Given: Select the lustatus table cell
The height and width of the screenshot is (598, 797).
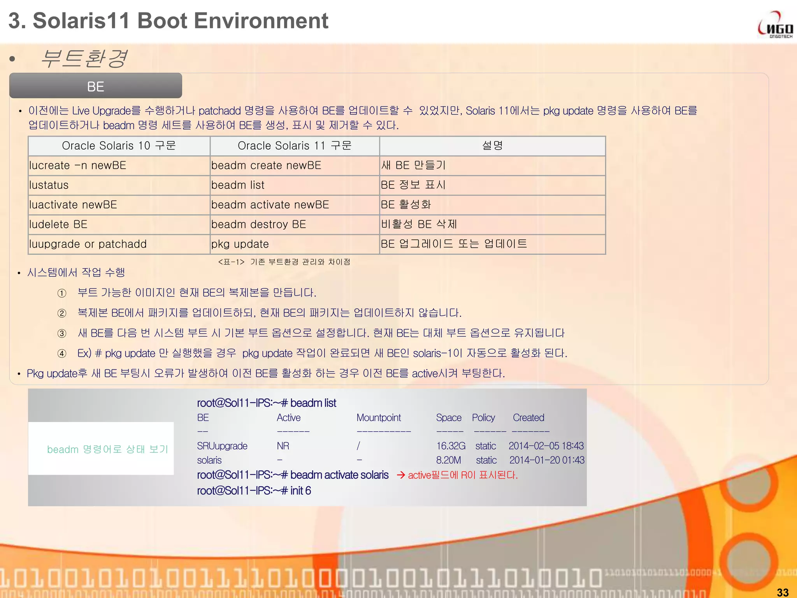Looking at the screenshot, I should 119,185.
